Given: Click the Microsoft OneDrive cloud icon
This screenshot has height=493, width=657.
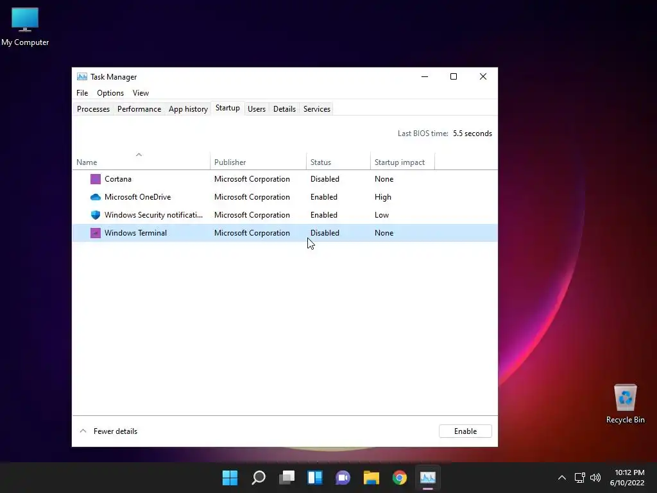Looking at the screenshot, I should coord(96,197).
